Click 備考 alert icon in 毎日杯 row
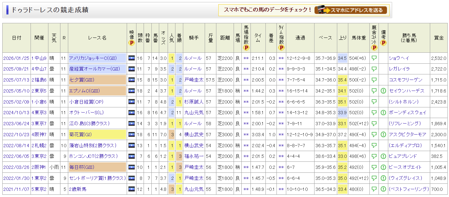The width and height of the screenshot is (449, 197). (383, 167)
